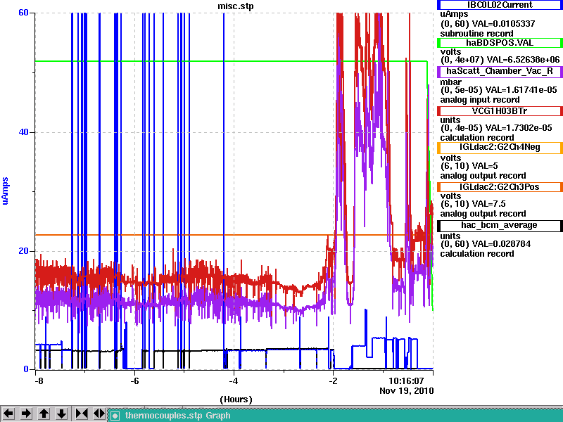This screenshot has width=563, height=422.
Task: Click the subroutine record text
Action: click(x=476, y=34)
